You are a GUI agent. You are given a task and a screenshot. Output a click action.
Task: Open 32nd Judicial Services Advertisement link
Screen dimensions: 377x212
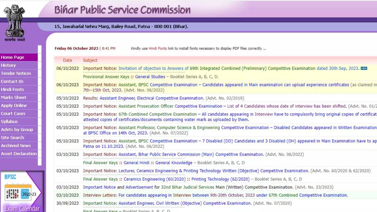click(x=139, y=187)
